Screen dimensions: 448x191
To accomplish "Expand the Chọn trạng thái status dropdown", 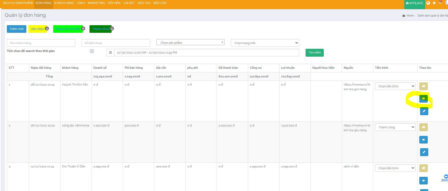I will (x=265, y=43).
